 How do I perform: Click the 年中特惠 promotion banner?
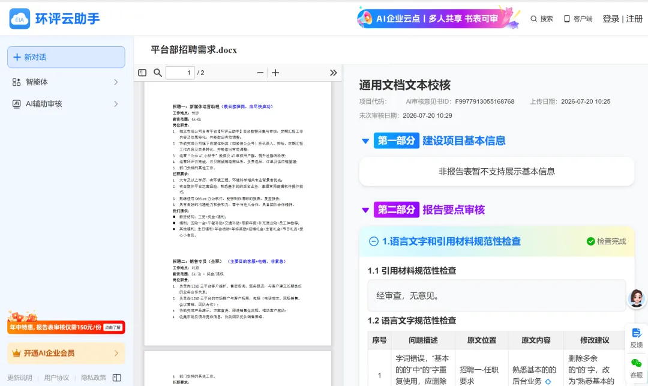click(x=66, y=327)
